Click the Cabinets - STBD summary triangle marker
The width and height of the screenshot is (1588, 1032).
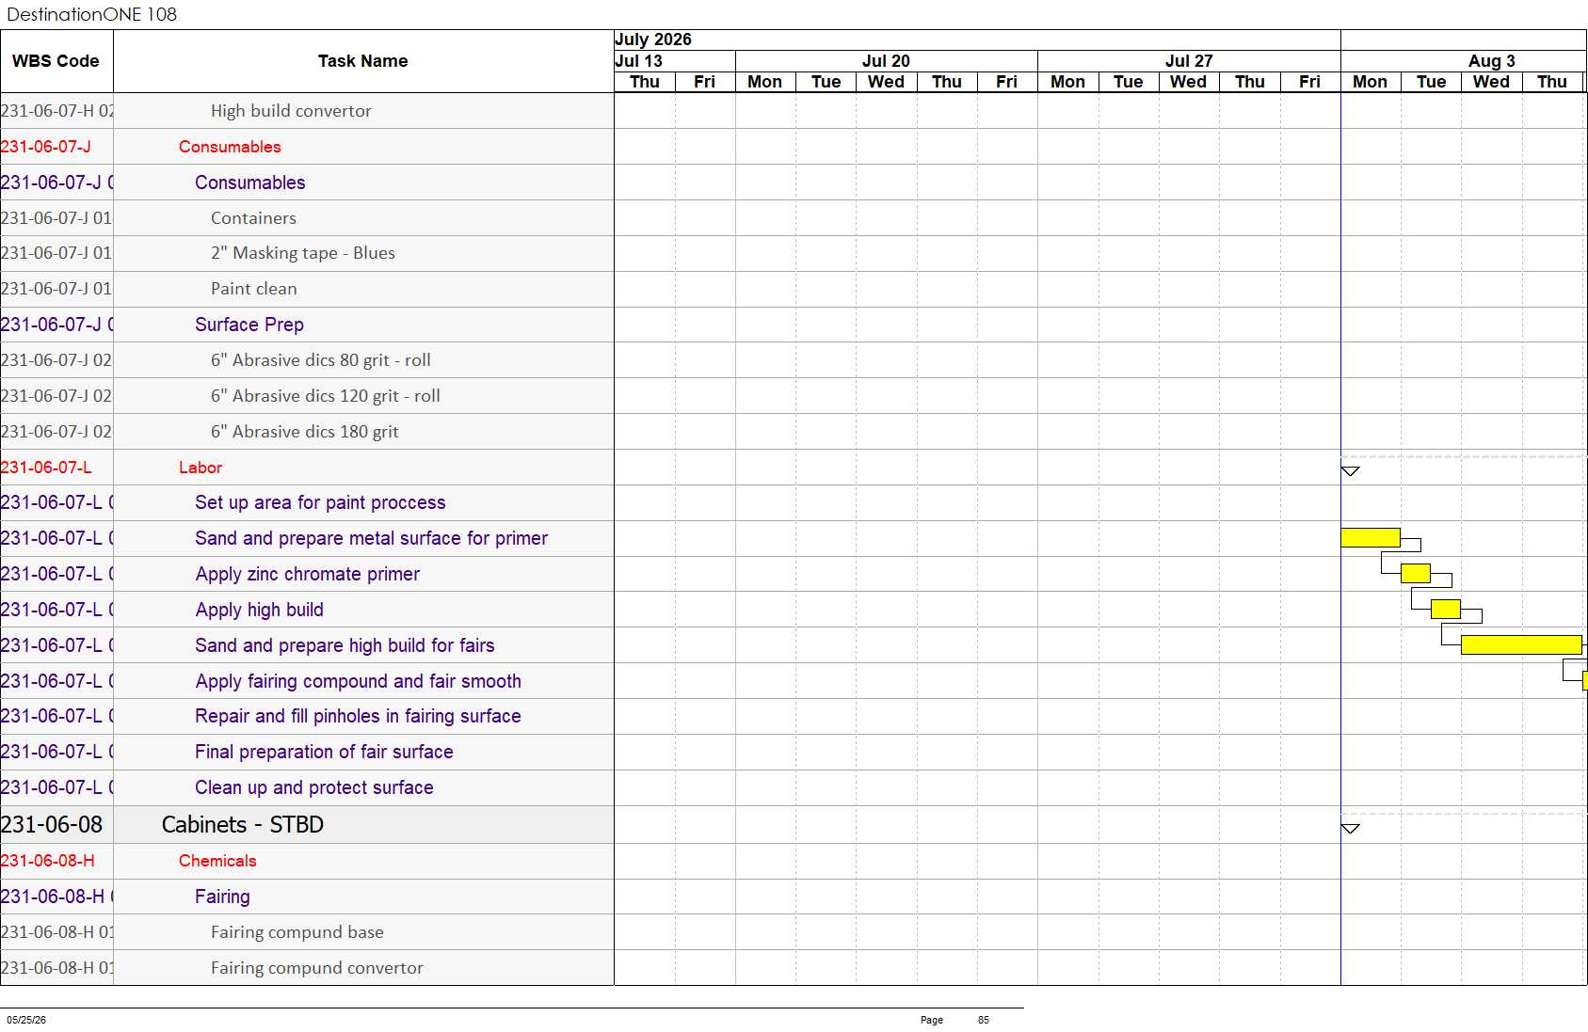(1351, 829)
